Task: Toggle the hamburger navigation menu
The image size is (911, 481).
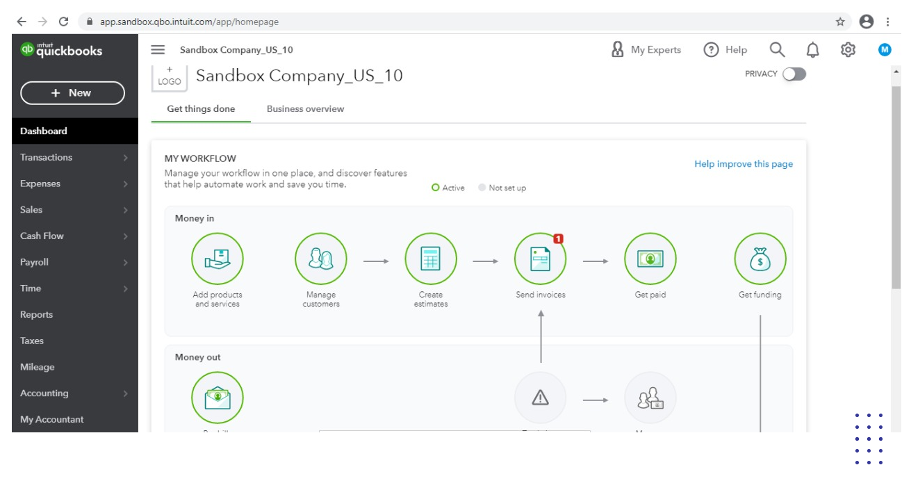Action: [x=158, y=50]
